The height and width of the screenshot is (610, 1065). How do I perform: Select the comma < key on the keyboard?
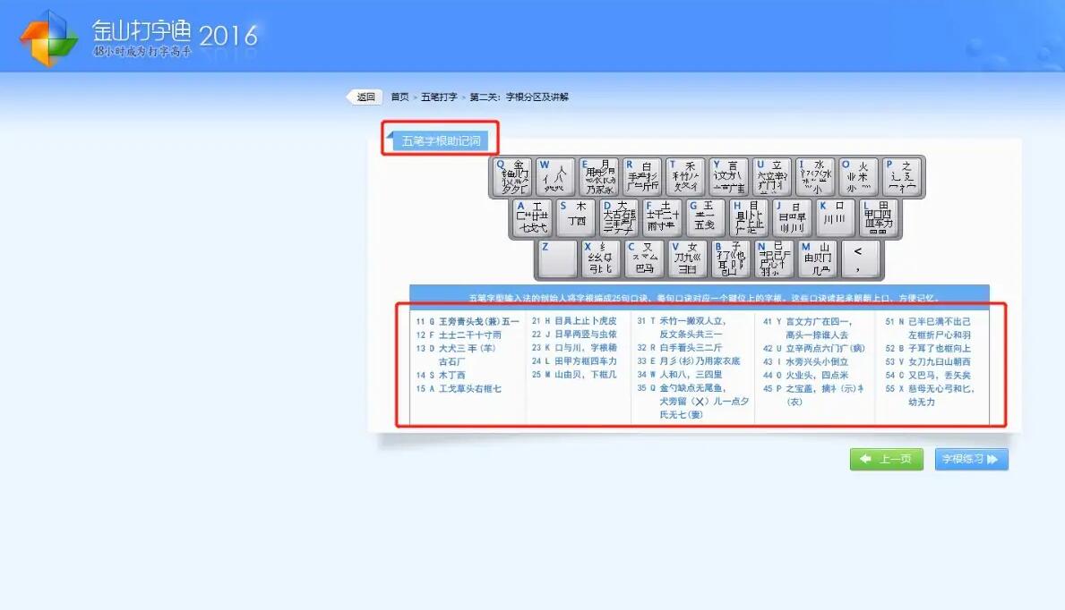[862, 258]
